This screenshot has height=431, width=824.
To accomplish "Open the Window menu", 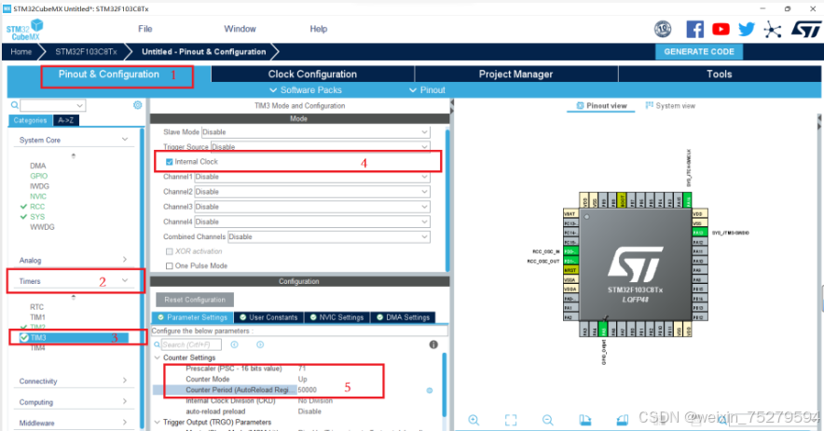I will (x=240, y=29).
